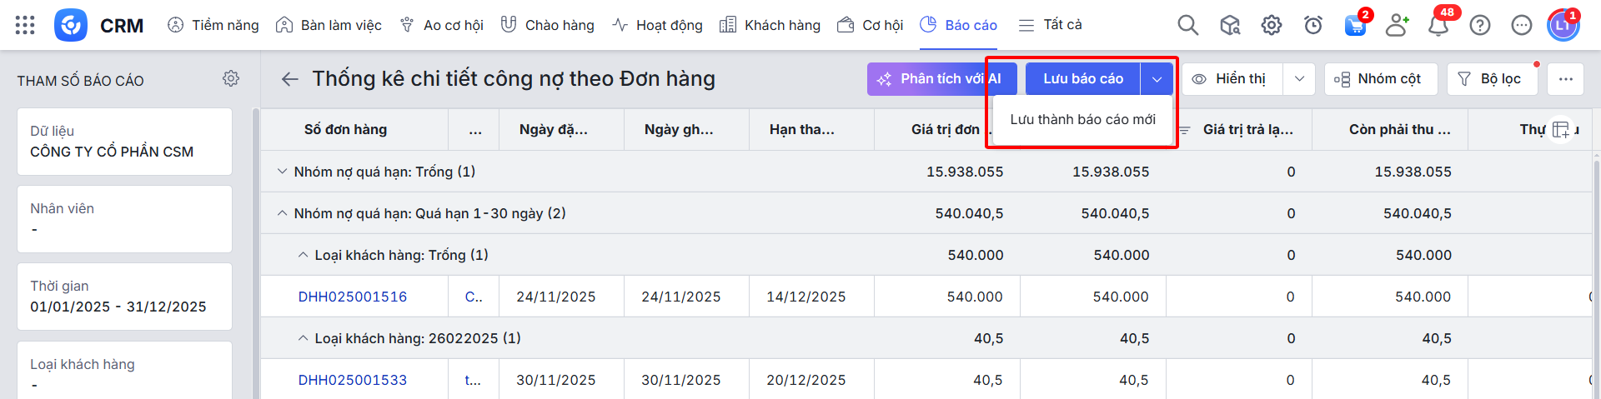Viewport: 1601px width, 399px height.
Task: Open order link DHH025001516
Action: tap(353, 297)
